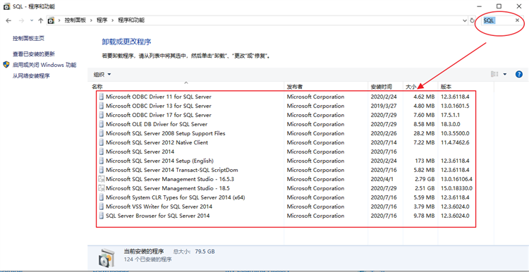The image size is (529, 272).
Task: Click the Refresh button
Action: (473, 20)
